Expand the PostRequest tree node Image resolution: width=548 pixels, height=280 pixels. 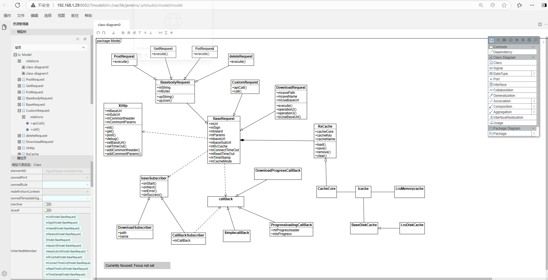(19, 80)
